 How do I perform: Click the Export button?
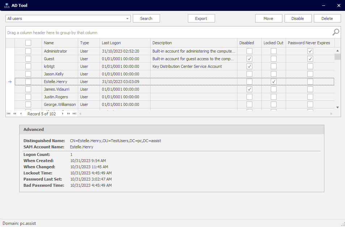click(201, 18)
